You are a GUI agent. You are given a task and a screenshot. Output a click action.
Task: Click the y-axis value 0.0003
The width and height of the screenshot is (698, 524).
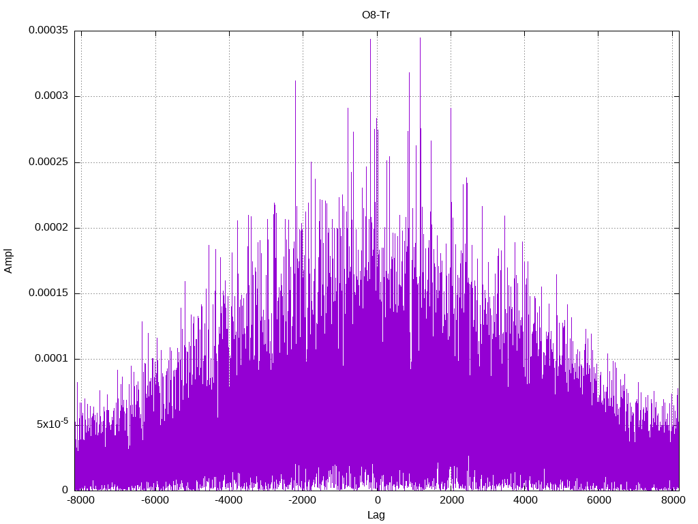tap(52, 96)
